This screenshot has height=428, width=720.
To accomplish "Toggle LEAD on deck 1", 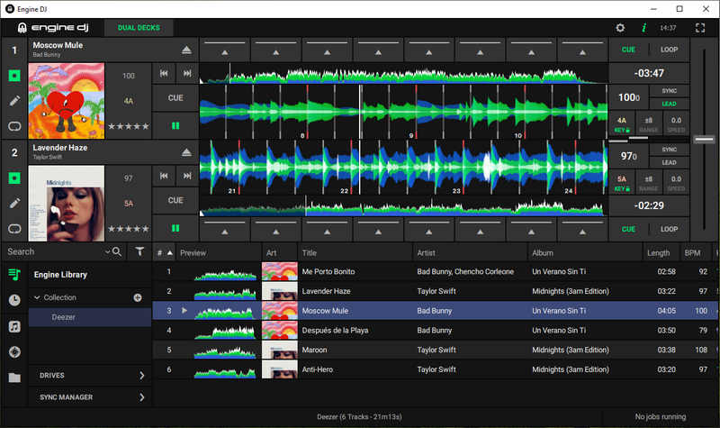I will point(669,104).
